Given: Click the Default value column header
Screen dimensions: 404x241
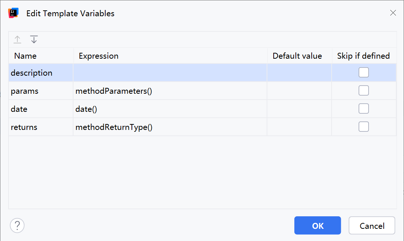Looking at the screenshot, I should [297, 56].
